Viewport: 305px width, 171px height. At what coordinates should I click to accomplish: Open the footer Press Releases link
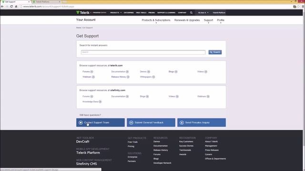coord(212,150)
